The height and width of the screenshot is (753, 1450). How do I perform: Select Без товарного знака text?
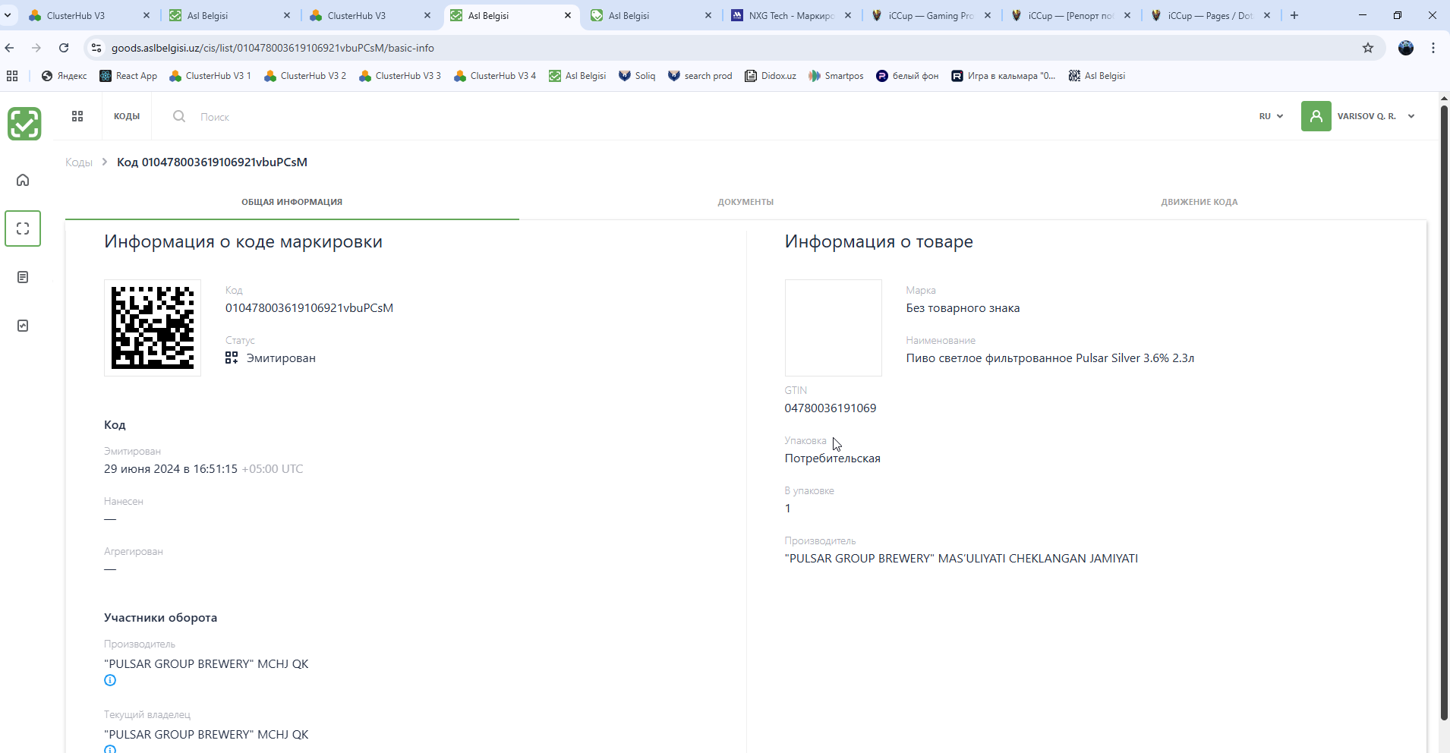pos(963,307)
